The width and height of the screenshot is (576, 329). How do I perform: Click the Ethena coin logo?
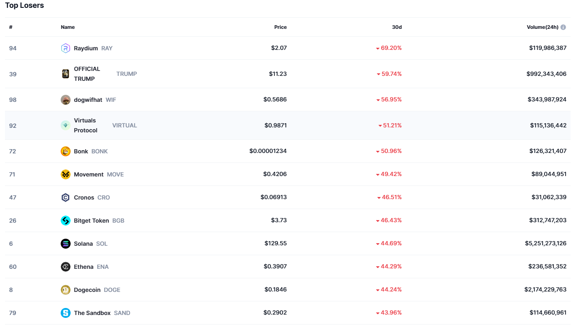(66, 267)
